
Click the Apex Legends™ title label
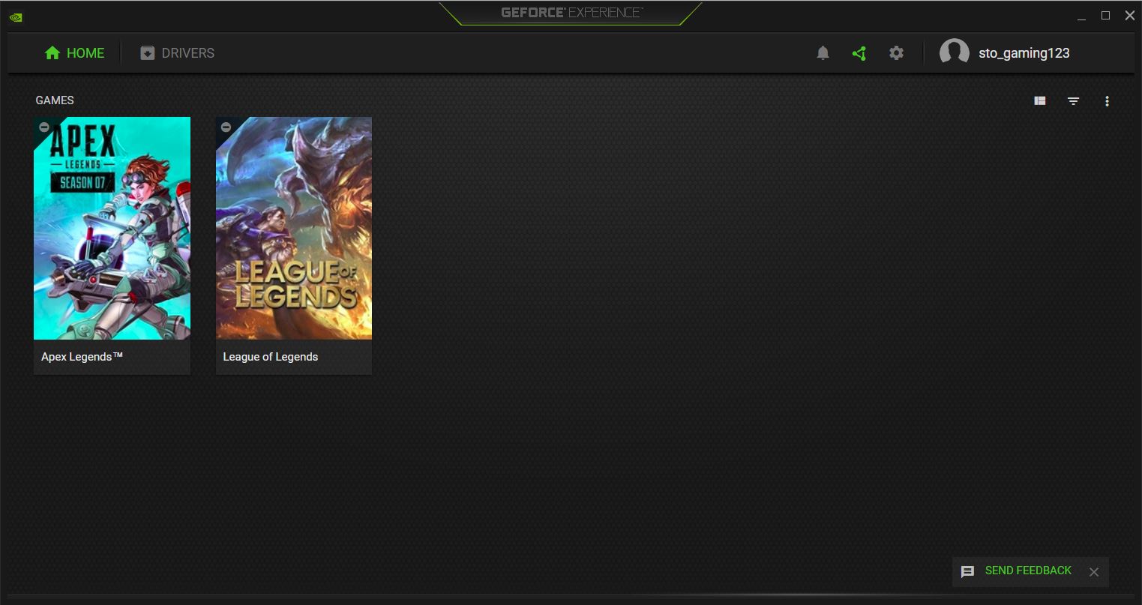pos(82,357)
